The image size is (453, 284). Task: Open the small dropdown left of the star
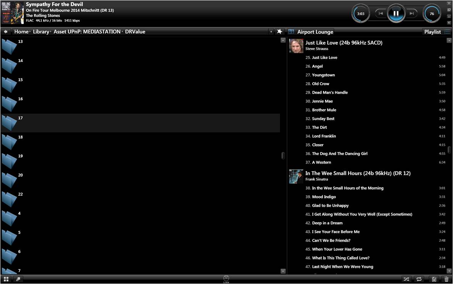(x=271, y=32)
